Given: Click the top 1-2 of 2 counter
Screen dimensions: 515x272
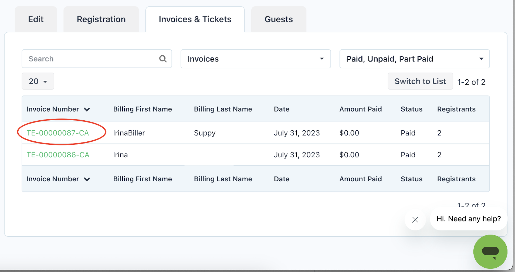Looking at the screenshot, I should (x=471, y=82).
